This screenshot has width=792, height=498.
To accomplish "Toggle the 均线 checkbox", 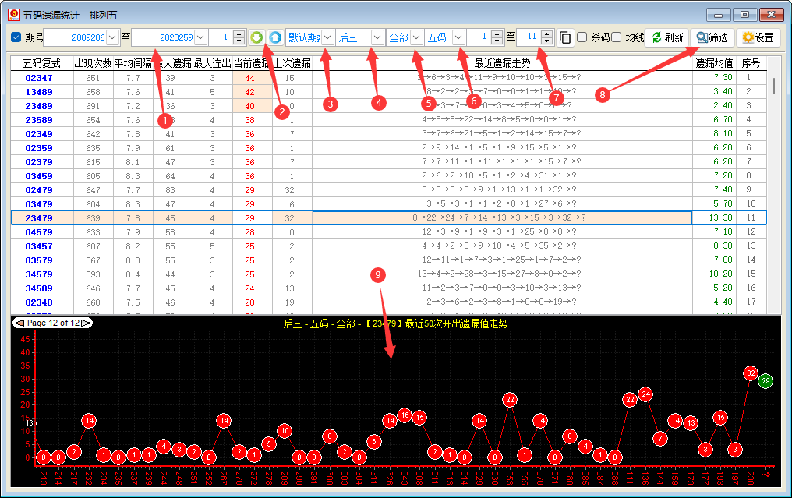I will (x=617, y=37).
